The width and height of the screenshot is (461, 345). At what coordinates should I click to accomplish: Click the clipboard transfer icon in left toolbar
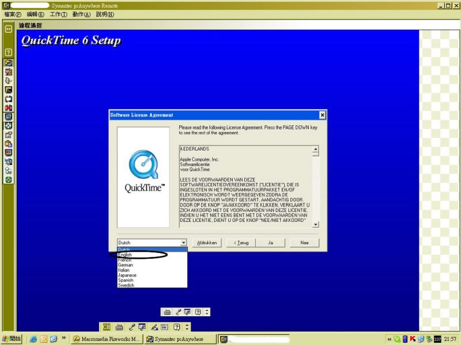pos(9,144)
